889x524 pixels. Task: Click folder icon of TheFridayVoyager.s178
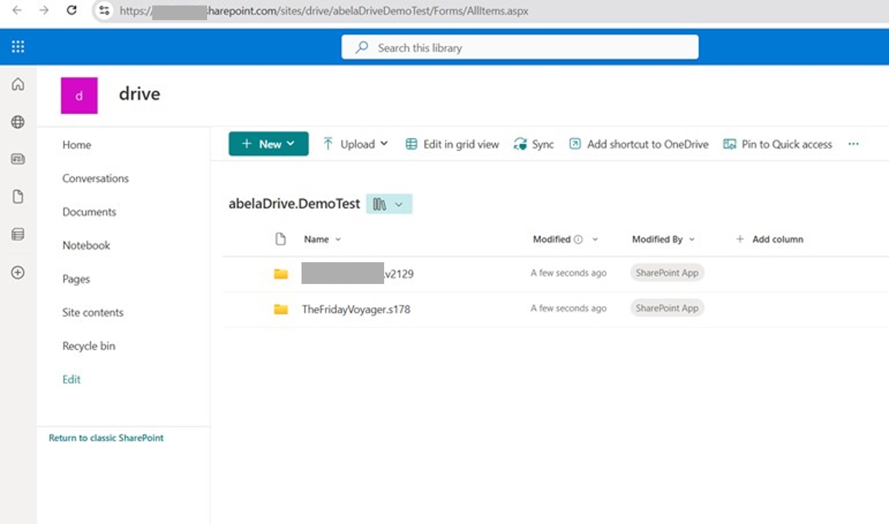281,309
